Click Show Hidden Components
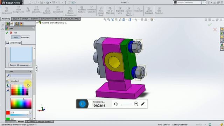The image size is (224, 126). click(x=70, y=12)
